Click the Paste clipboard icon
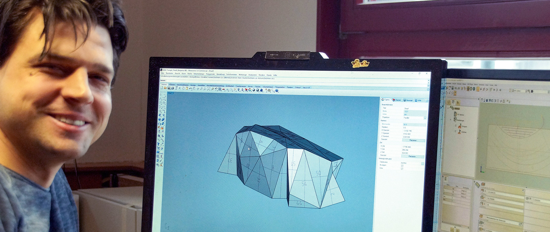The height and width of the screenshot is (232, 550). click(187, 88)
